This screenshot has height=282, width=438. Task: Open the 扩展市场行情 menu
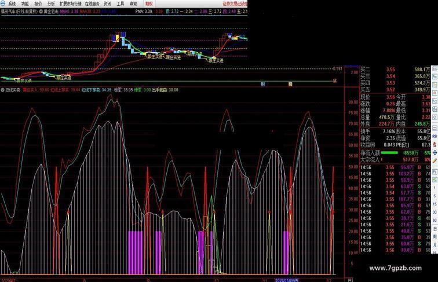pos(71,3)
